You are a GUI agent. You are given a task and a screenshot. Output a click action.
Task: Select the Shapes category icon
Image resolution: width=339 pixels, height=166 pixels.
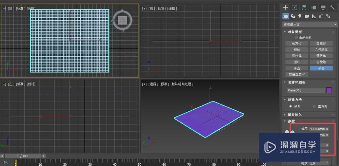click(x=293, y=16)
